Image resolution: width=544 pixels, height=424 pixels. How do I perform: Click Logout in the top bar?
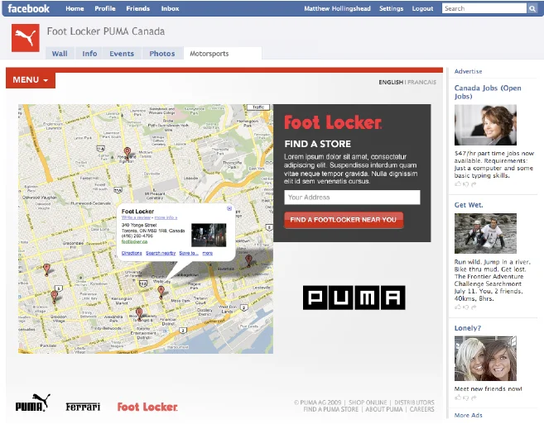pyautogui.click(x=422, y=8)
